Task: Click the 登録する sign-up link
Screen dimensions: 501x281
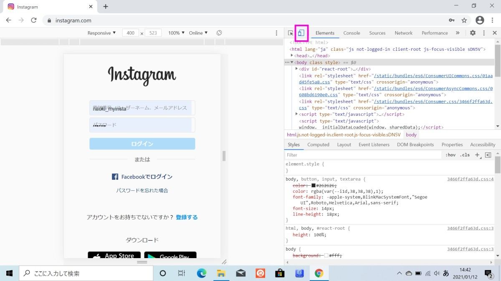Action: tap(187, 217)
